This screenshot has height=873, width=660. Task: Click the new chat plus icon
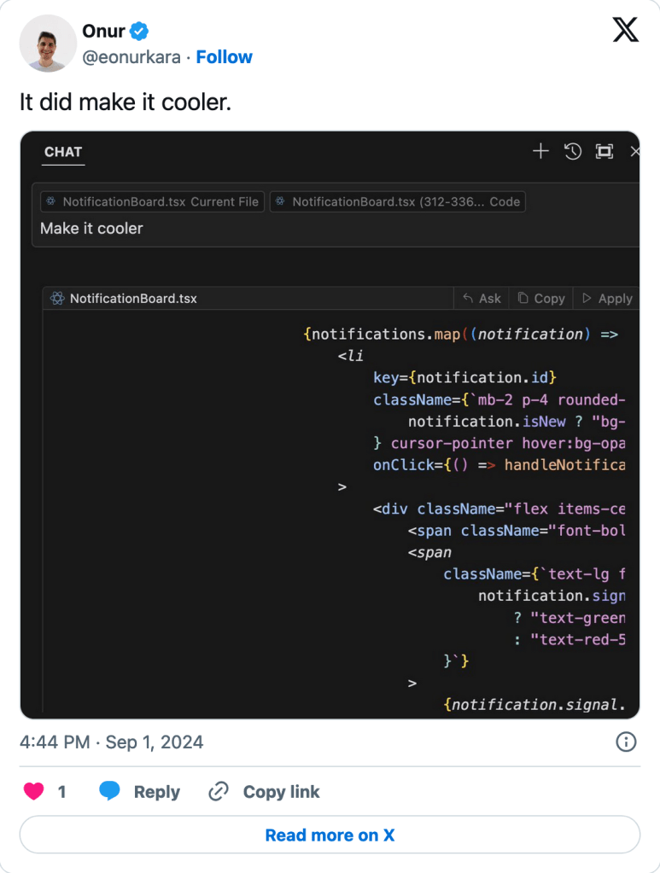tap(540, 152)
